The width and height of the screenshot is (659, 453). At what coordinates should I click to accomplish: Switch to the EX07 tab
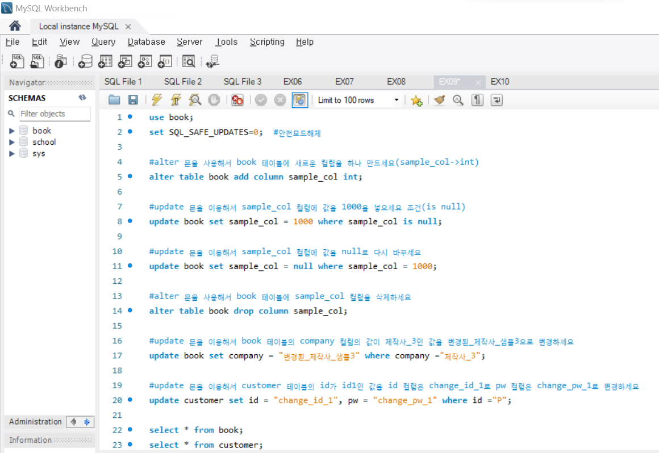(x=344, y=81)
